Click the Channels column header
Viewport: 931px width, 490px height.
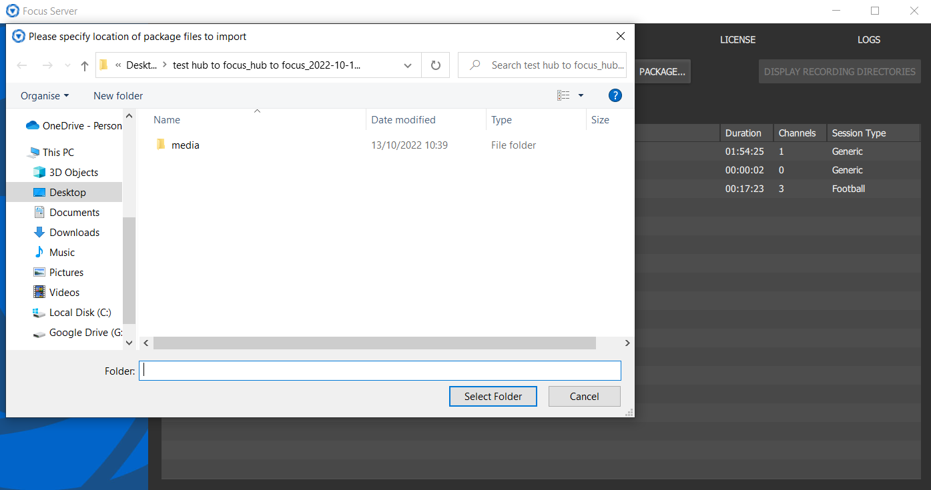tap(800, 133)
